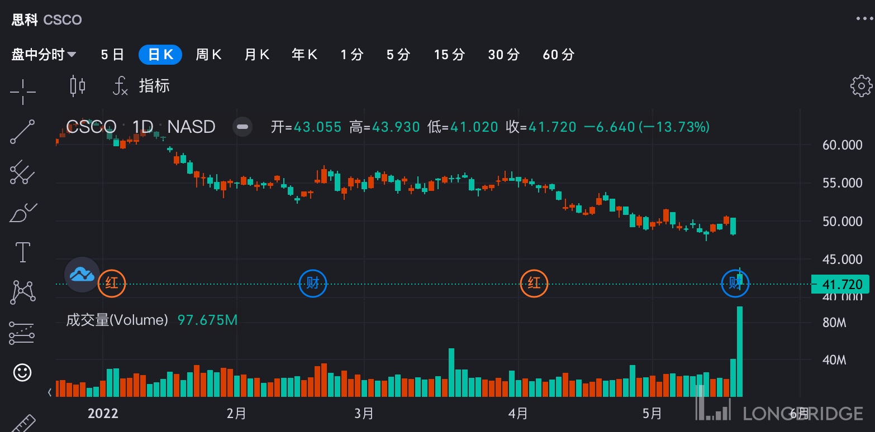Click the April 红 dividend marker
Viewport: 875px width, 432px height.
pos(534,284)
